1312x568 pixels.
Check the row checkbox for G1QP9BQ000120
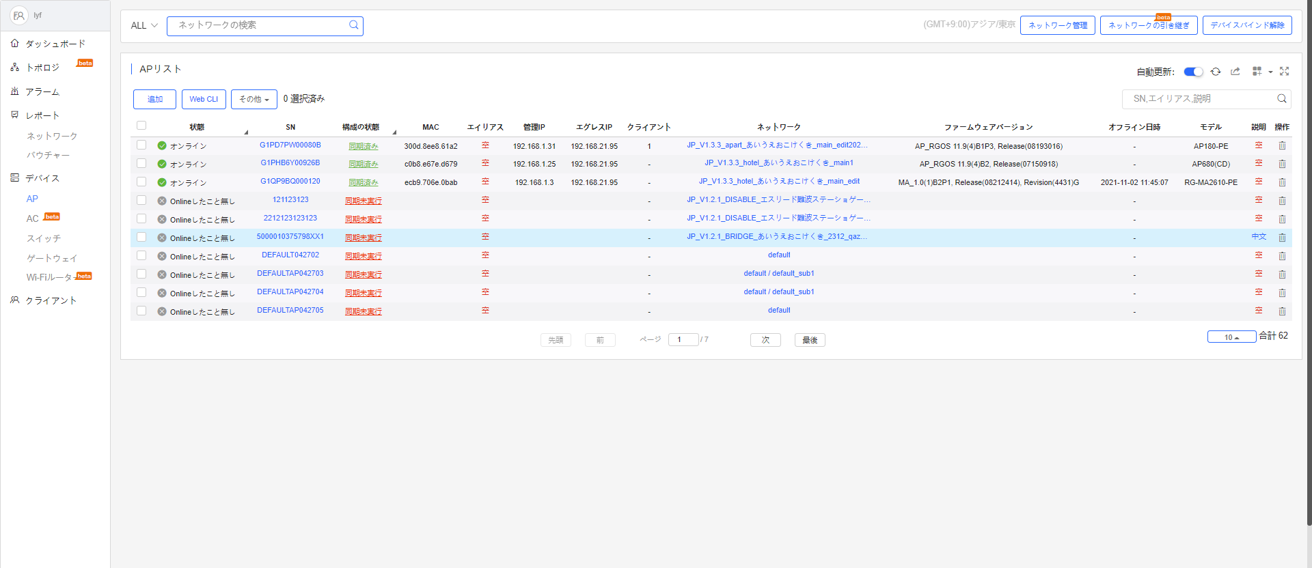[141, 182]
